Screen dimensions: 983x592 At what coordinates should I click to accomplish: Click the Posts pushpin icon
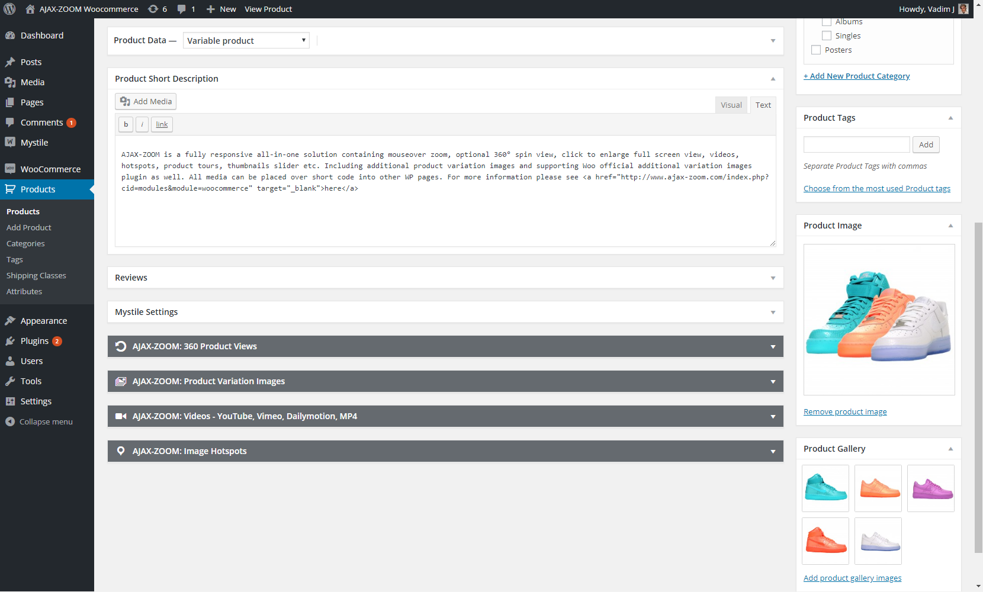(10, 62)
